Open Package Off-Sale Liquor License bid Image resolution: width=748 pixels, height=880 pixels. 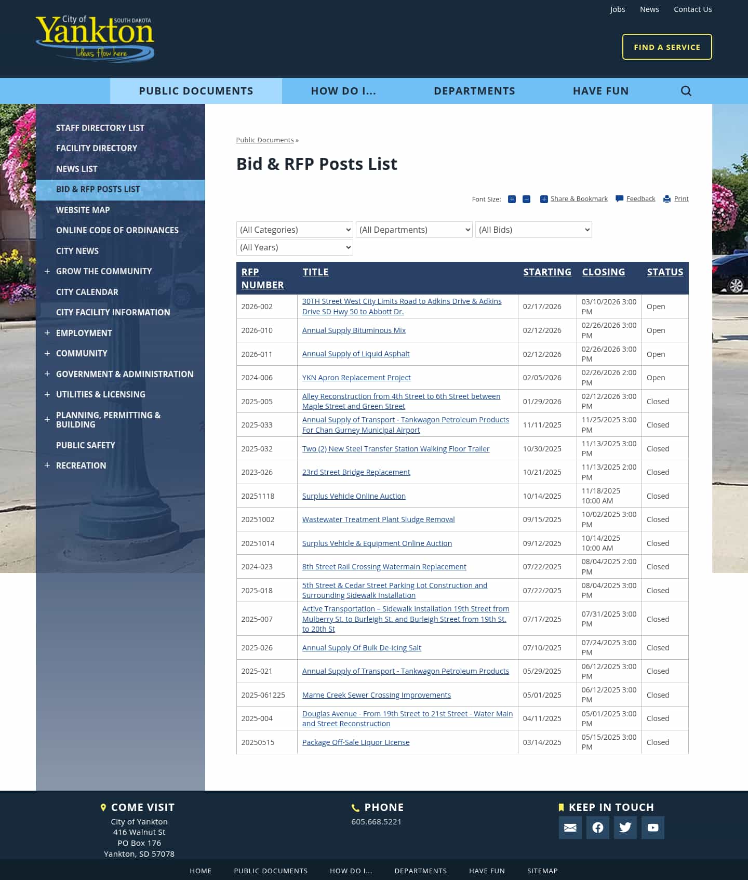coord(356,742)
